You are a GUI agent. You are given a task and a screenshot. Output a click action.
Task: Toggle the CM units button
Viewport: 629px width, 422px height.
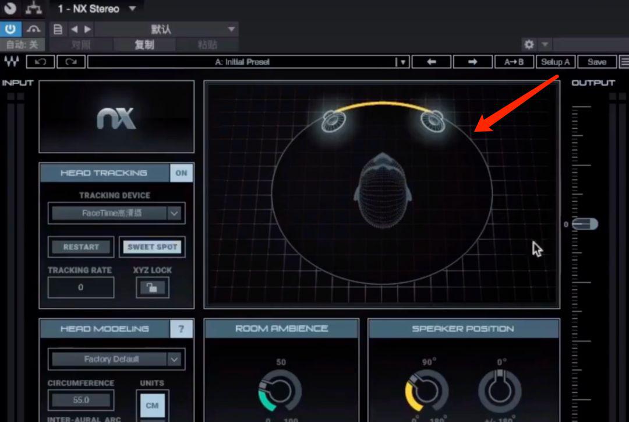click(x=152, y=406)
